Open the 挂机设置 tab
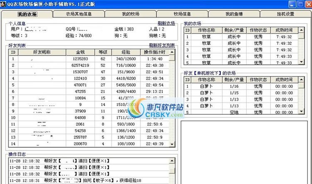The width and height of the screenshot is (312, 184). 285,14
